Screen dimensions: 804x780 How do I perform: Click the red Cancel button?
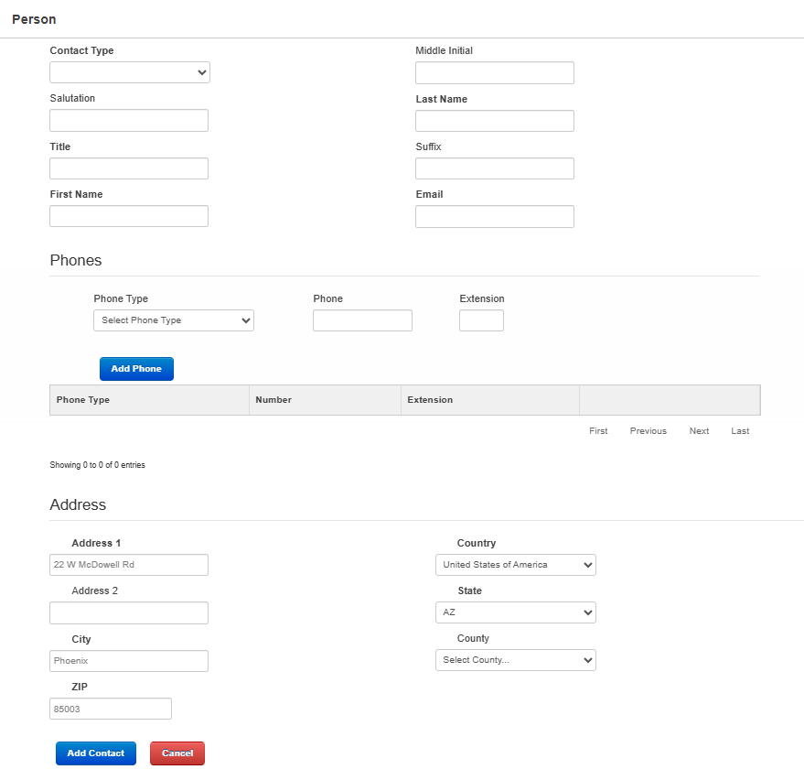tap(177, 753)
